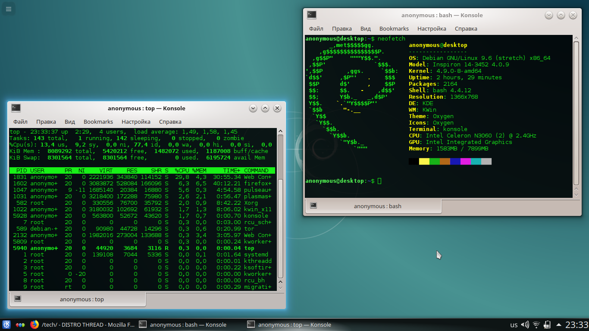
Task: Open the Wi-Fi network tray icon
Action: [x=536, y=325]
